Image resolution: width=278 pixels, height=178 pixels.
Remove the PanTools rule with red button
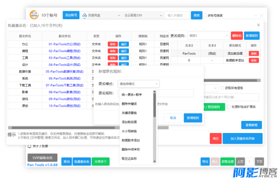[254, 53]
